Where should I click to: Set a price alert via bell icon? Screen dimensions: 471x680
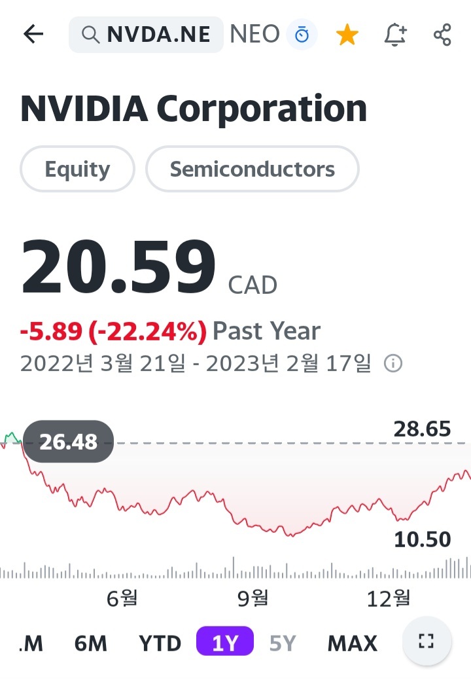[395, 33]
